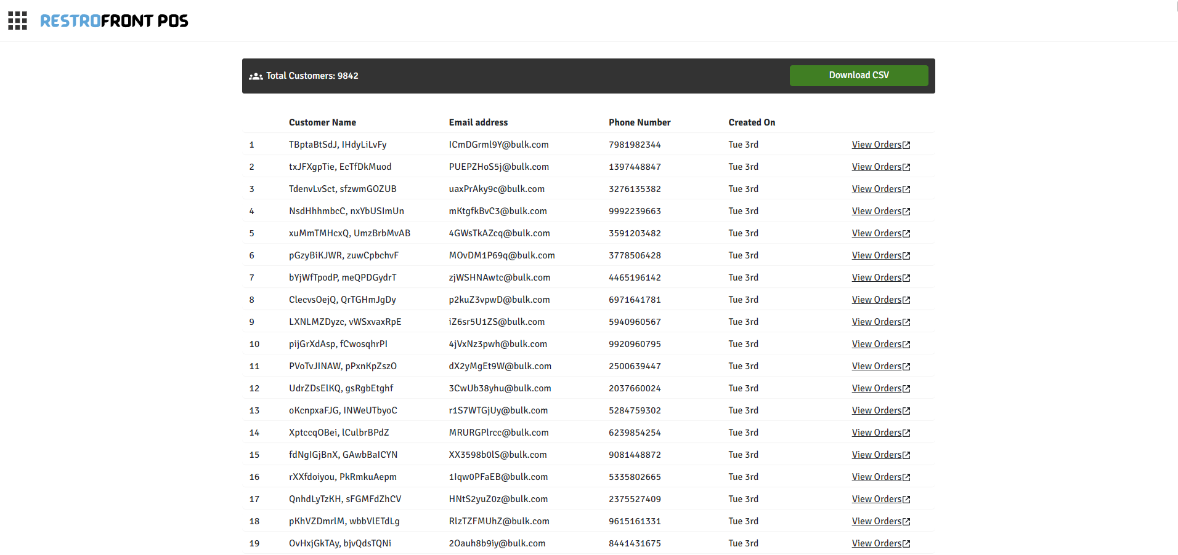Viewport: 1178px width, 555px height.
Task: Click customer name LXNLMZDyzc, vWSxvaxRpE
Action: pos(345,322)
